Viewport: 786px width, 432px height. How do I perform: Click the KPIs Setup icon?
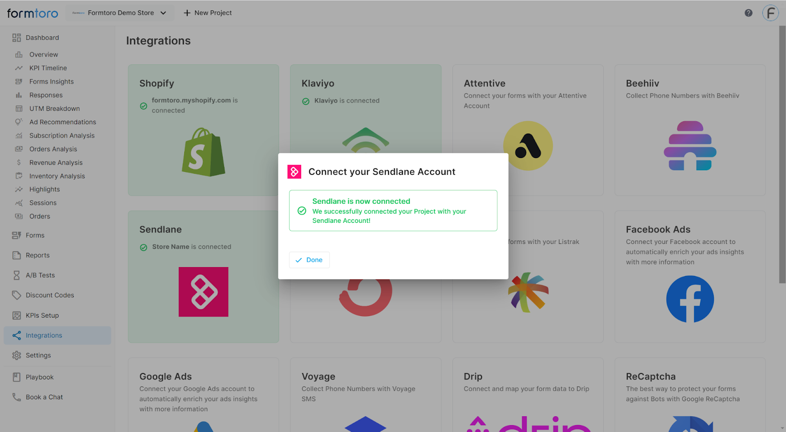tap(17, 315)
